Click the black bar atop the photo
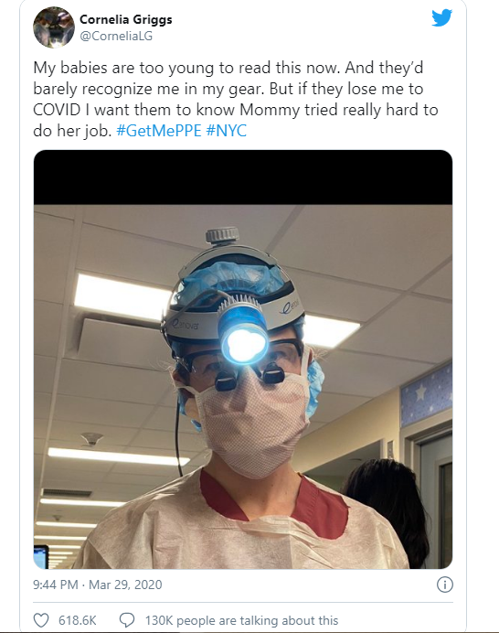 243,177
